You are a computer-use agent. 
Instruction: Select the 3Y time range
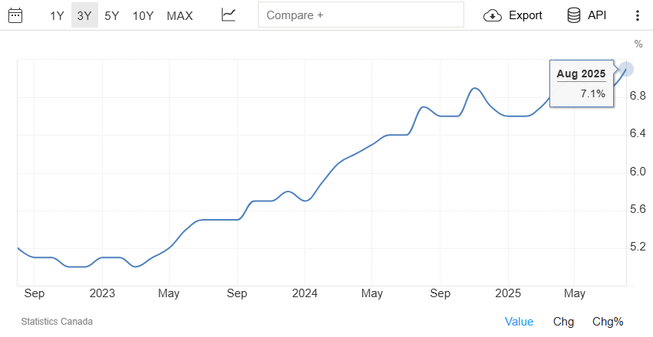(x=84, y=15)
